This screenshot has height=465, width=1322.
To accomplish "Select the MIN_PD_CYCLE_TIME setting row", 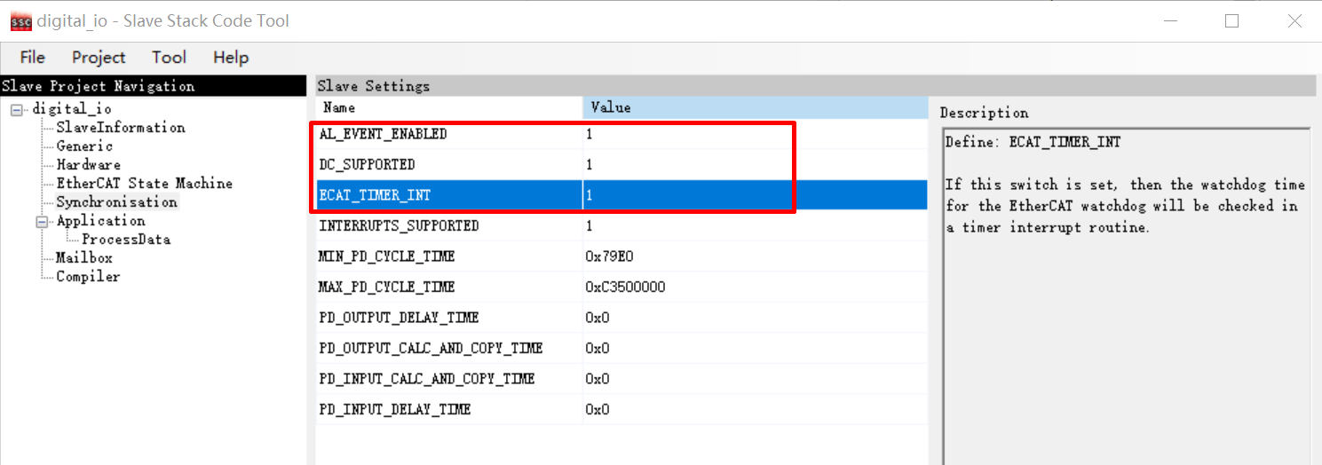I will click(621, 256).
